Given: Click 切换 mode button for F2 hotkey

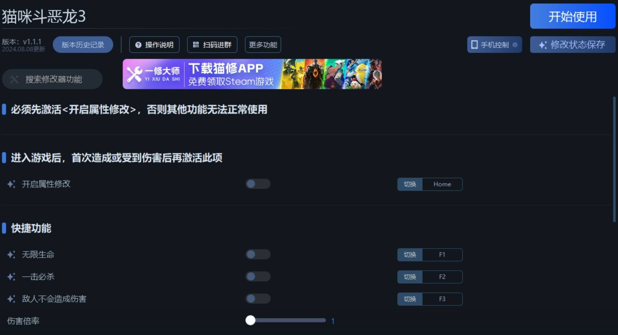Looking at the screenshot, I should tap(410, 277).
